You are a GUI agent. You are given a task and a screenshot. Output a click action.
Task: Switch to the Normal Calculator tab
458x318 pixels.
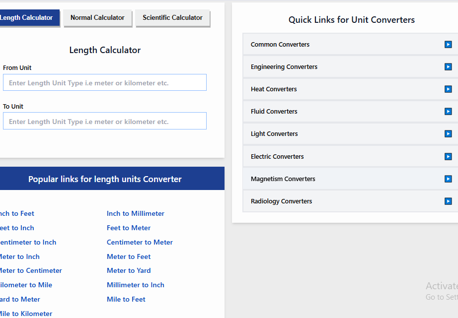[97, 18]
